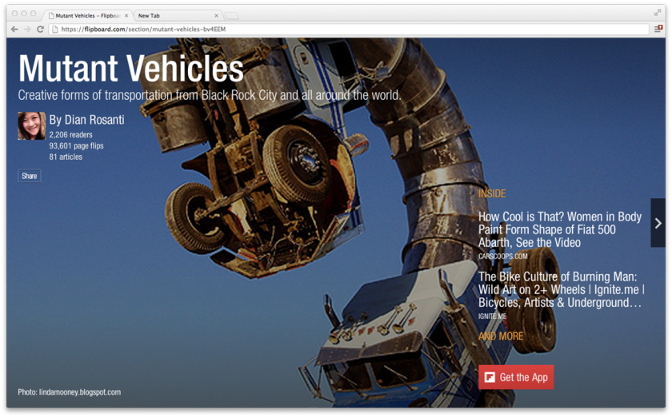Click the 93,601 page flips count
Image resolution: width=672 pixels, height=417 pixels.
76,145
